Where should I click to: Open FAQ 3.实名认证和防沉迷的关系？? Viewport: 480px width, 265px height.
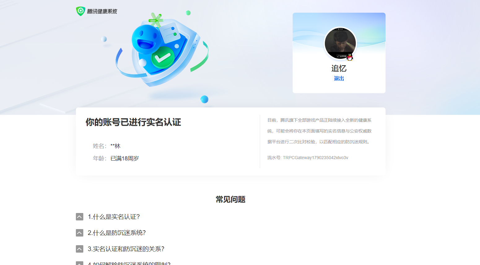pyautogui.click(x=126, y=249)
